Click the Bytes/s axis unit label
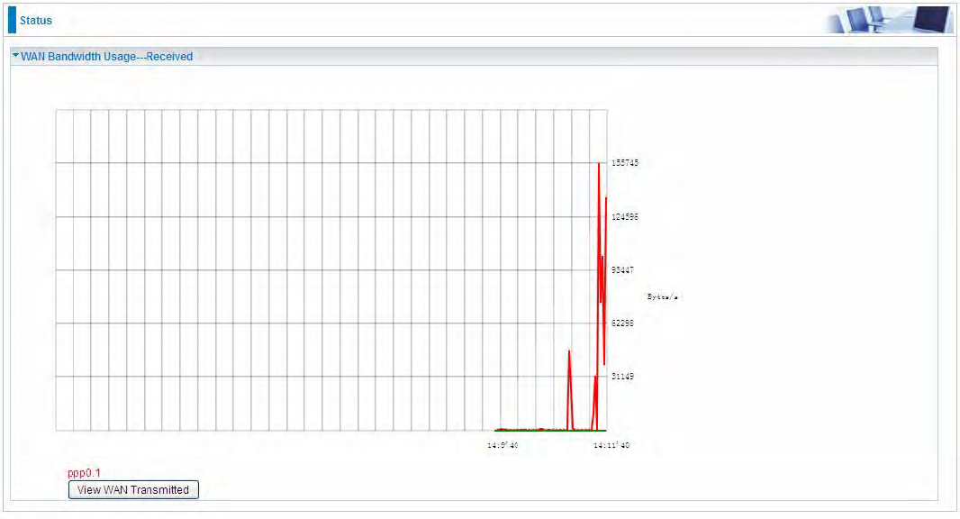 663,297
